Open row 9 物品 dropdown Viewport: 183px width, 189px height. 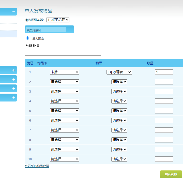119,149
